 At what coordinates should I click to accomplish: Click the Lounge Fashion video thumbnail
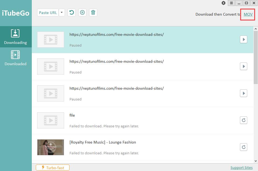(51, 147)
